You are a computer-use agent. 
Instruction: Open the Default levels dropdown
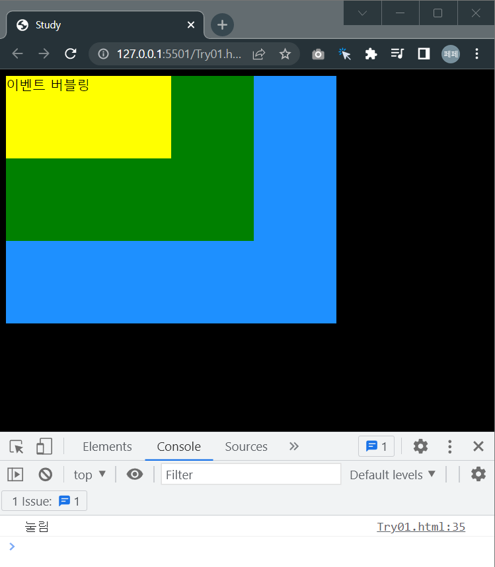(392, 475)
